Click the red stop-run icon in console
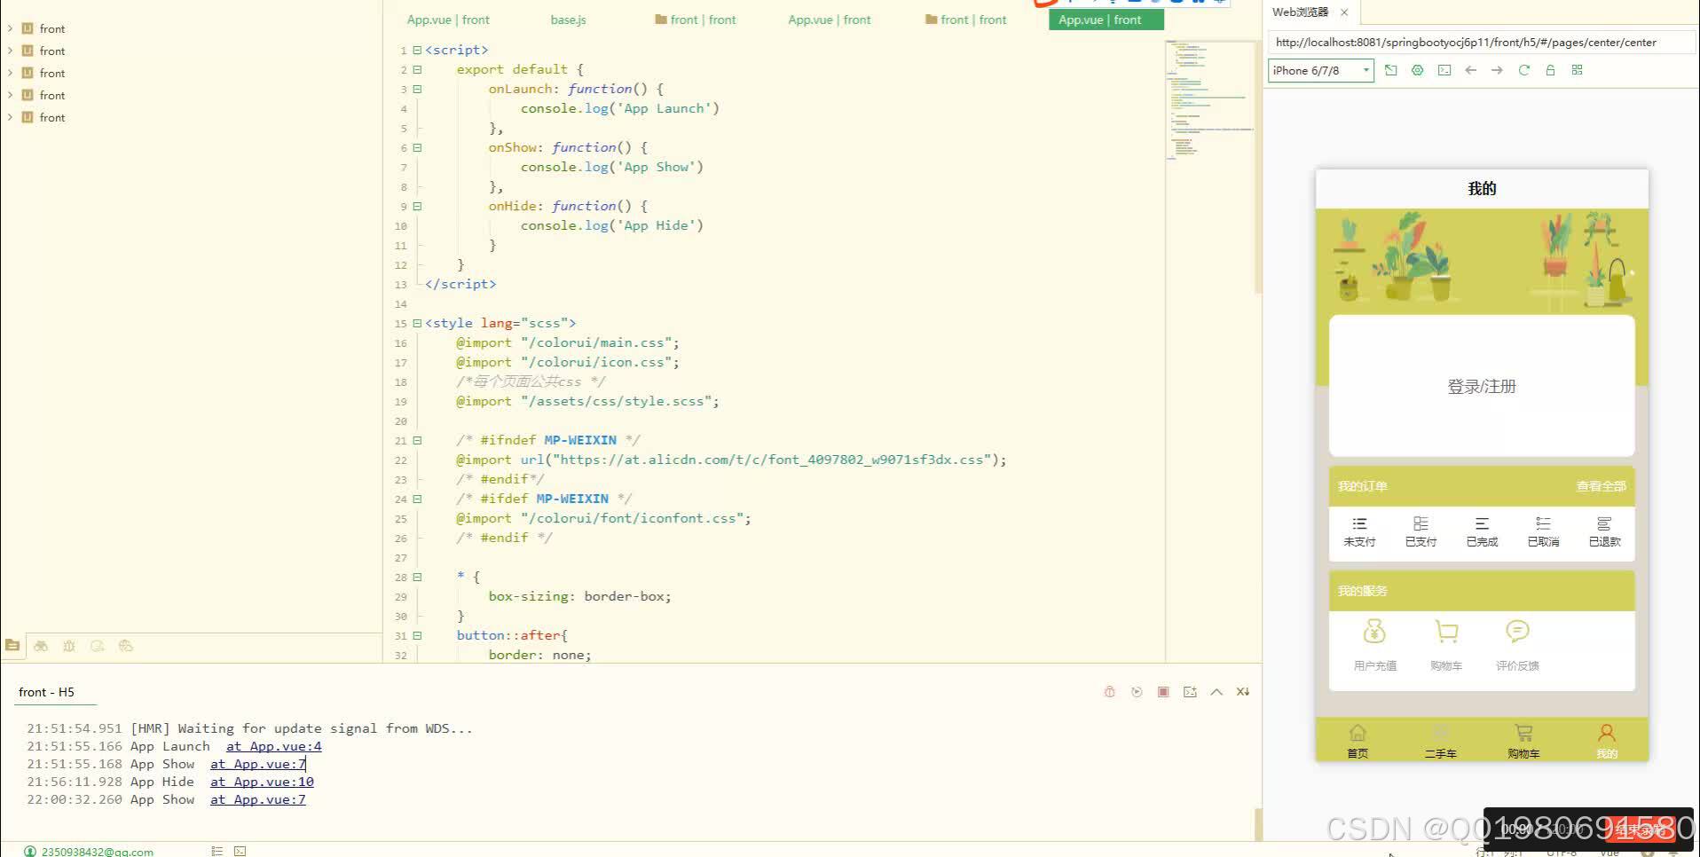The height and width of the screenshot is (857, 1700). pyautogui.click(x=1163, y=692)
